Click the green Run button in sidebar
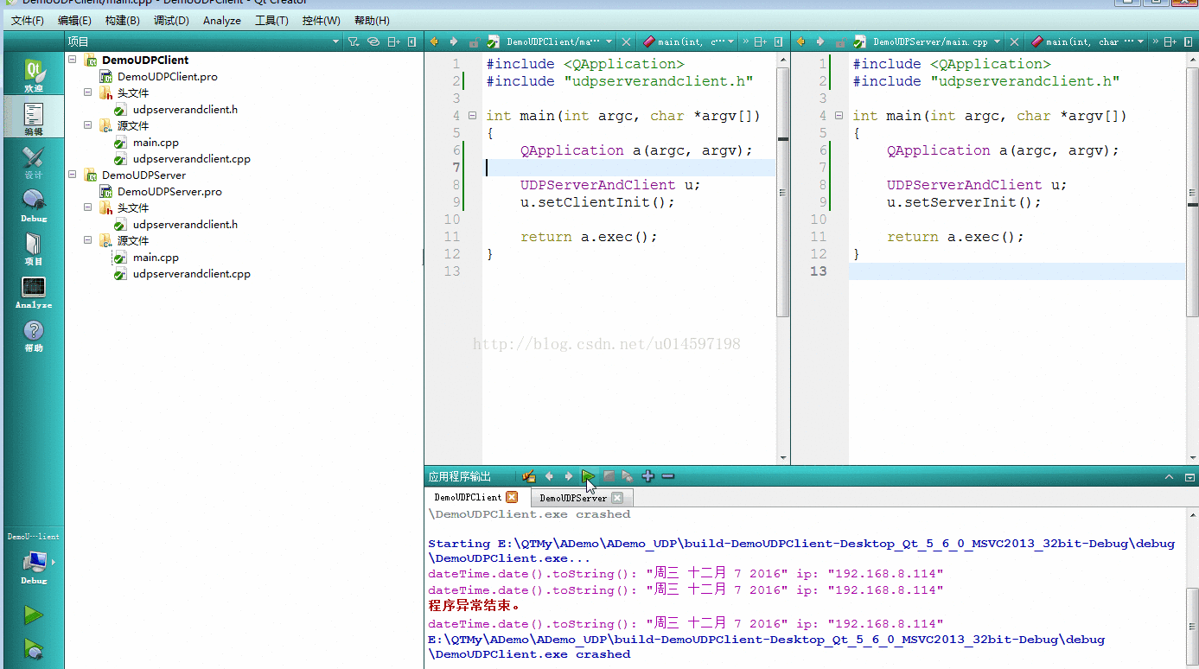1199x669 pixels. (x=33, y=615)
